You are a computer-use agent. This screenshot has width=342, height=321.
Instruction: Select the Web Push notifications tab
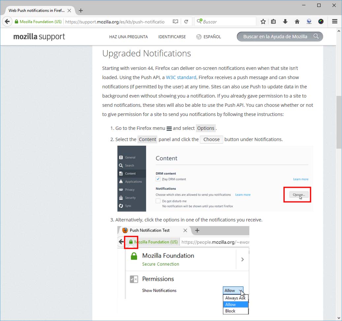click(x=36, y=11)
